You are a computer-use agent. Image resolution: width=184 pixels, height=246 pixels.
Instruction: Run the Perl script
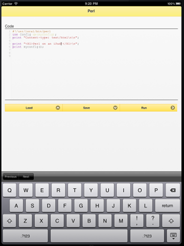click(149, 108)
